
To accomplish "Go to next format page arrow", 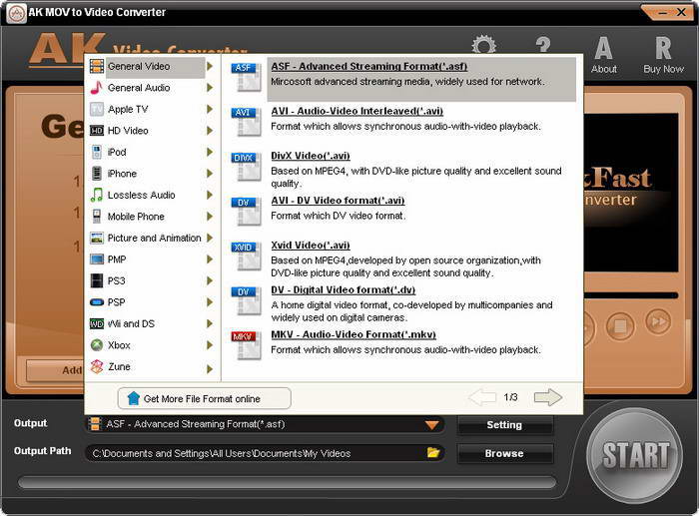I will pyautogui.click(x=548, y=397).
